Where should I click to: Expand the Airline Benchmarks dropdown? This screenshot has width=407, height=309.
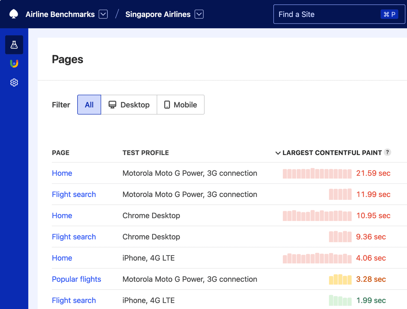click(x=103, y=14)
